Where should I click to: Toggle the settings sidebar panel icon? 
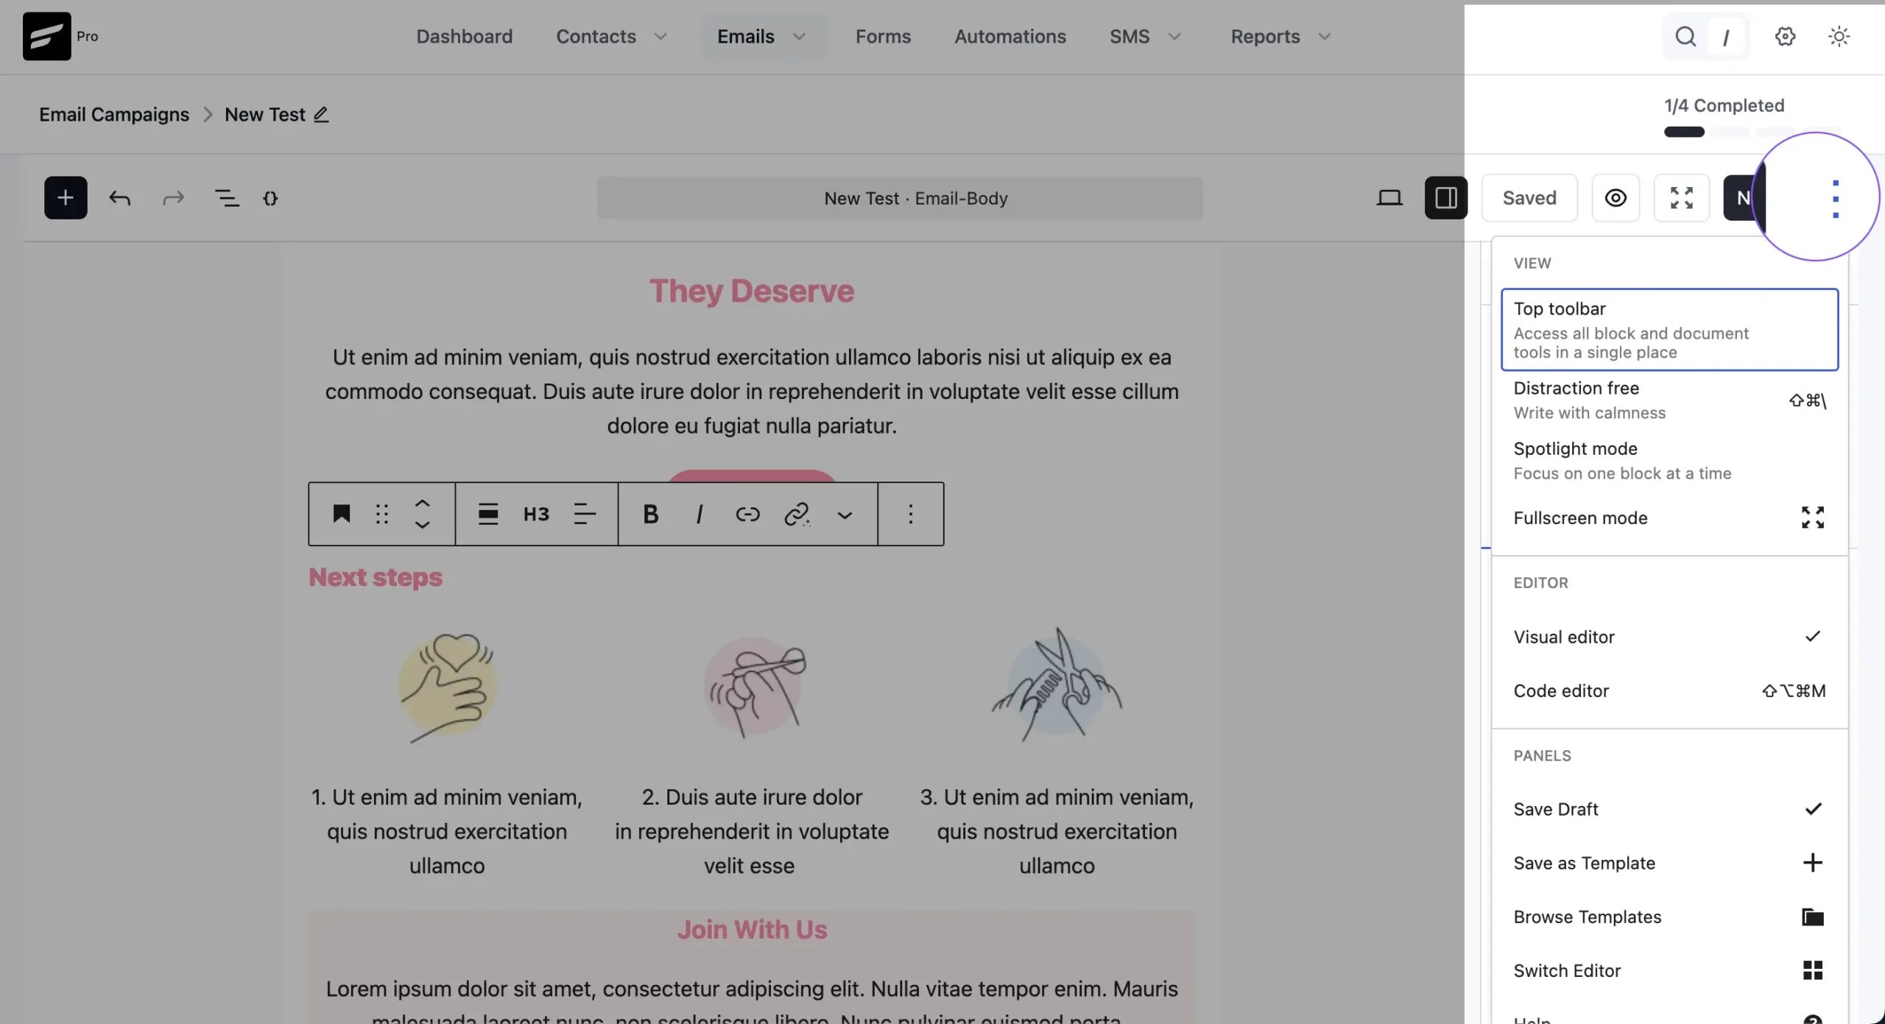point(1445,197)
